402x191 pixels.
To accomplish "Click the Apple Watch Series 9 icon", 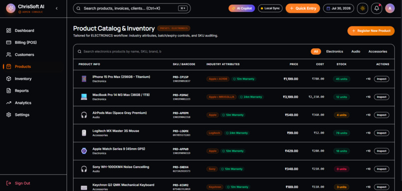I will (x=84, y=151).
